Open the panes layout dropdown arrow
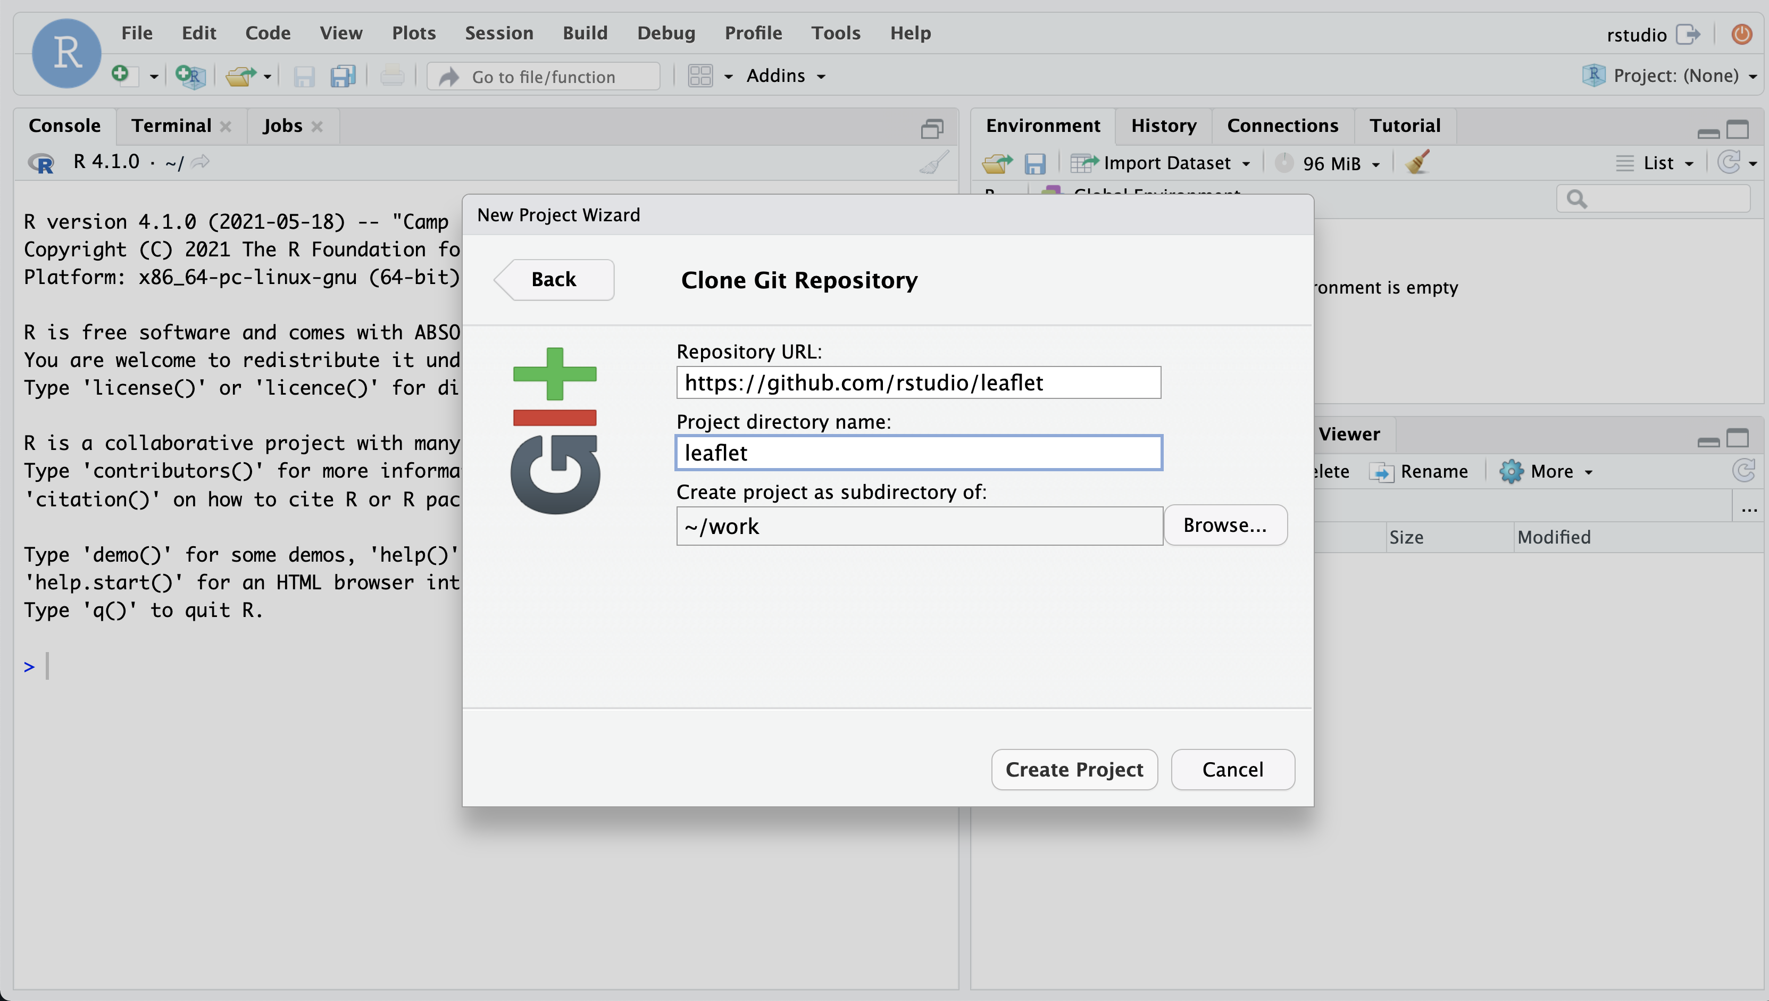Image resolution: width=1769 pixels, height=1001 pixels. [x=729, y=76]
